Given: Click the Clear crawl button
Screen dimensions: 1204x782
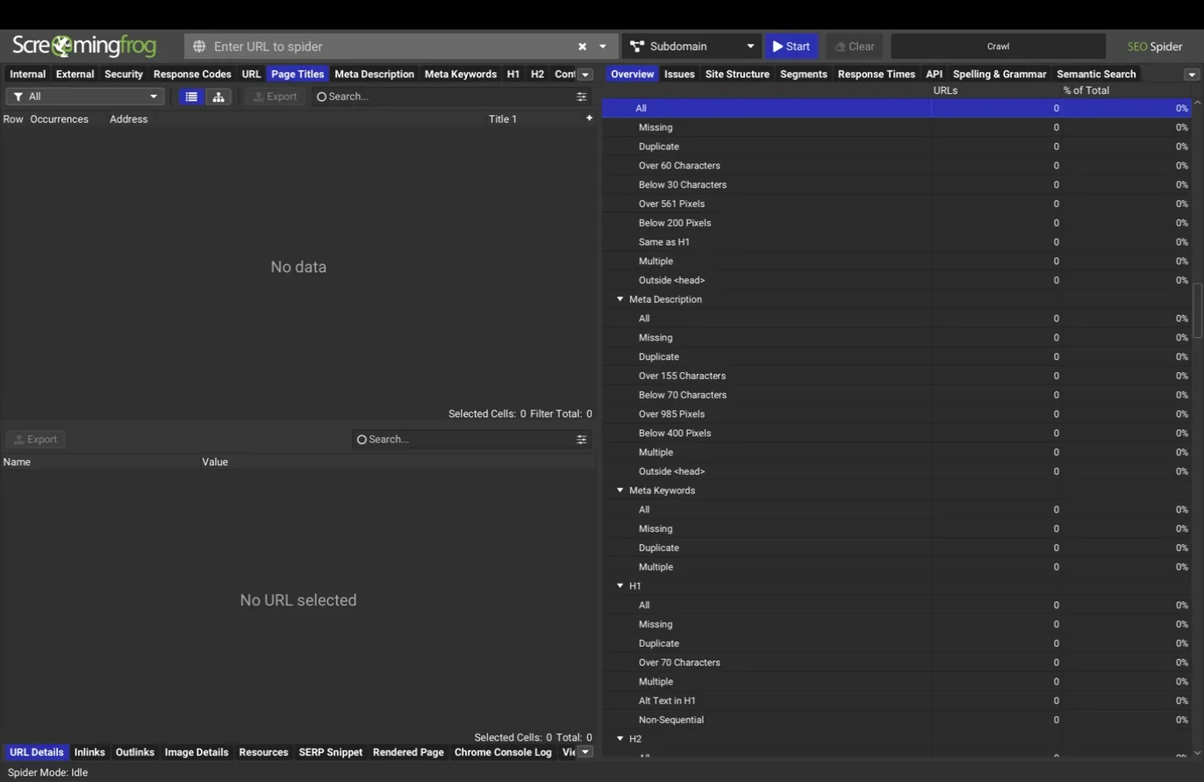Looking at the screenshot, I should pos(855,47).
